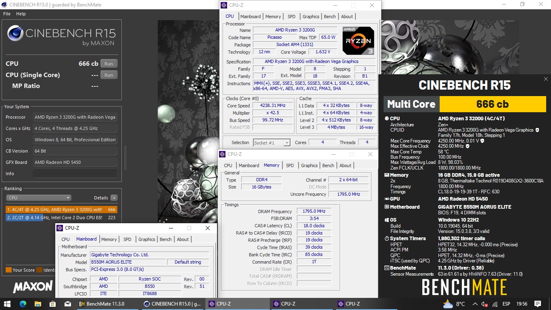The height and width of the screenshot is (310, 551).
Task: Select ranking entry Intel Core 2 Duo 223
Action: (61, 218)
